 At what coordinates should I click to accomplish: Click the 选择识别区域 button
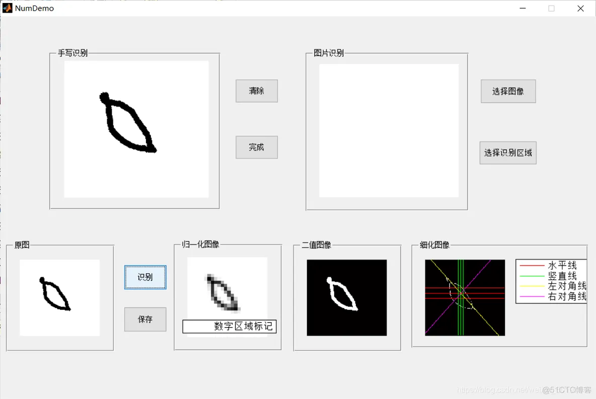[x=508, y=153]
